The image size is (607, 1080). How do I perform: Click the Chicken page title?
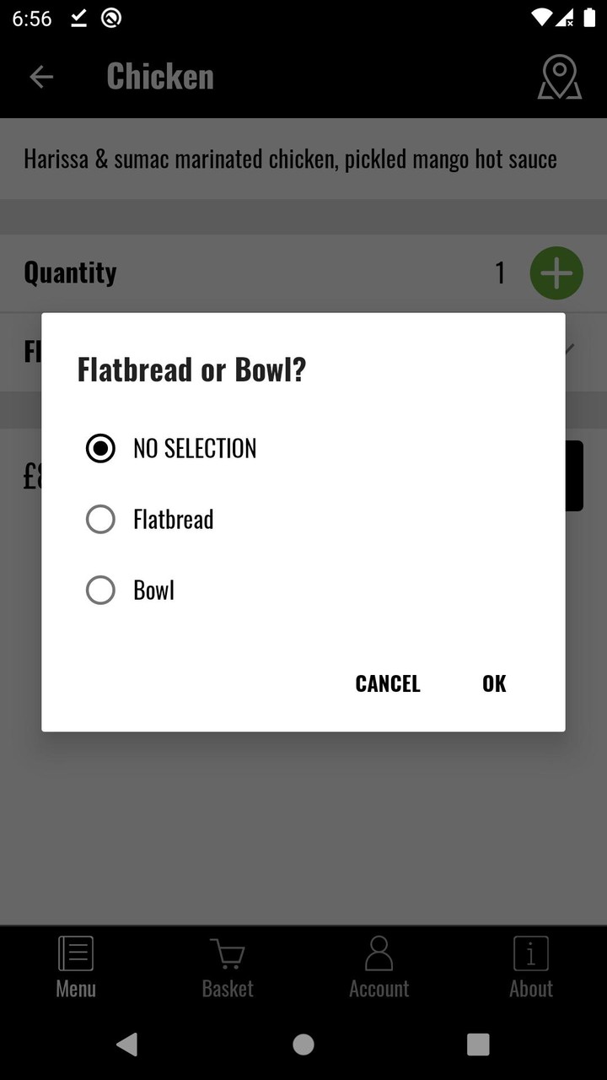click(x=160, y=77)
